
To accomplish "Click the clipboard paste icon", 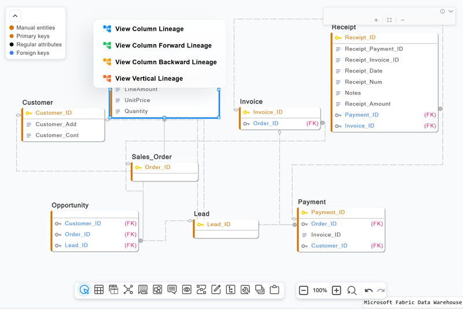I will pos(274,290).
